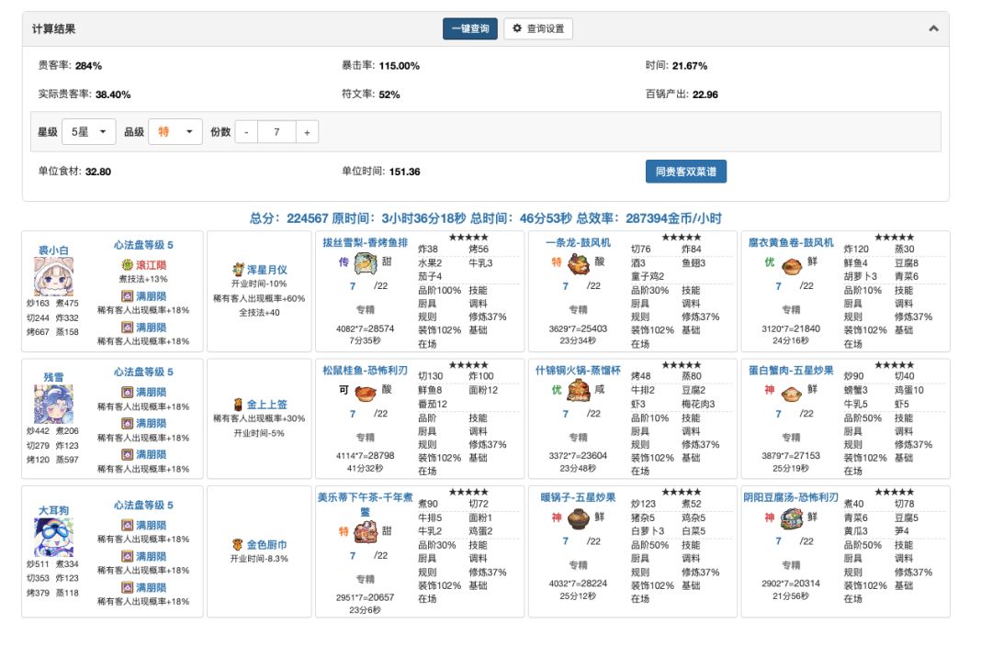Open recipe link 阴阳豆腐汤-恐怖利刃
Screen dimensions: 992x645
791,497
